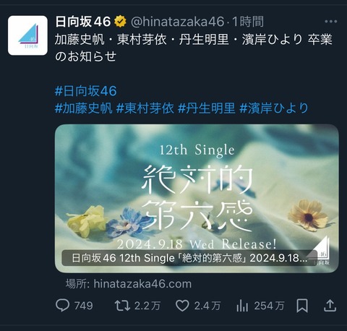This screenshot has height=331, width=347.
Task: Open the Hinatazaka46 profile avatar
Action: [x=27, y=35]
